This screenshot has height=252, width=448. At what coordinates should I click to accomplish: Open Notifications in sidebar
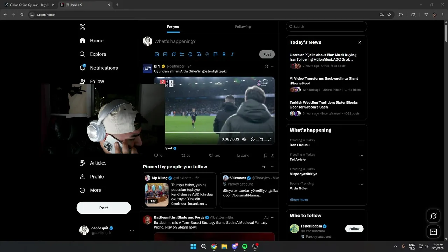coord(99,68)
